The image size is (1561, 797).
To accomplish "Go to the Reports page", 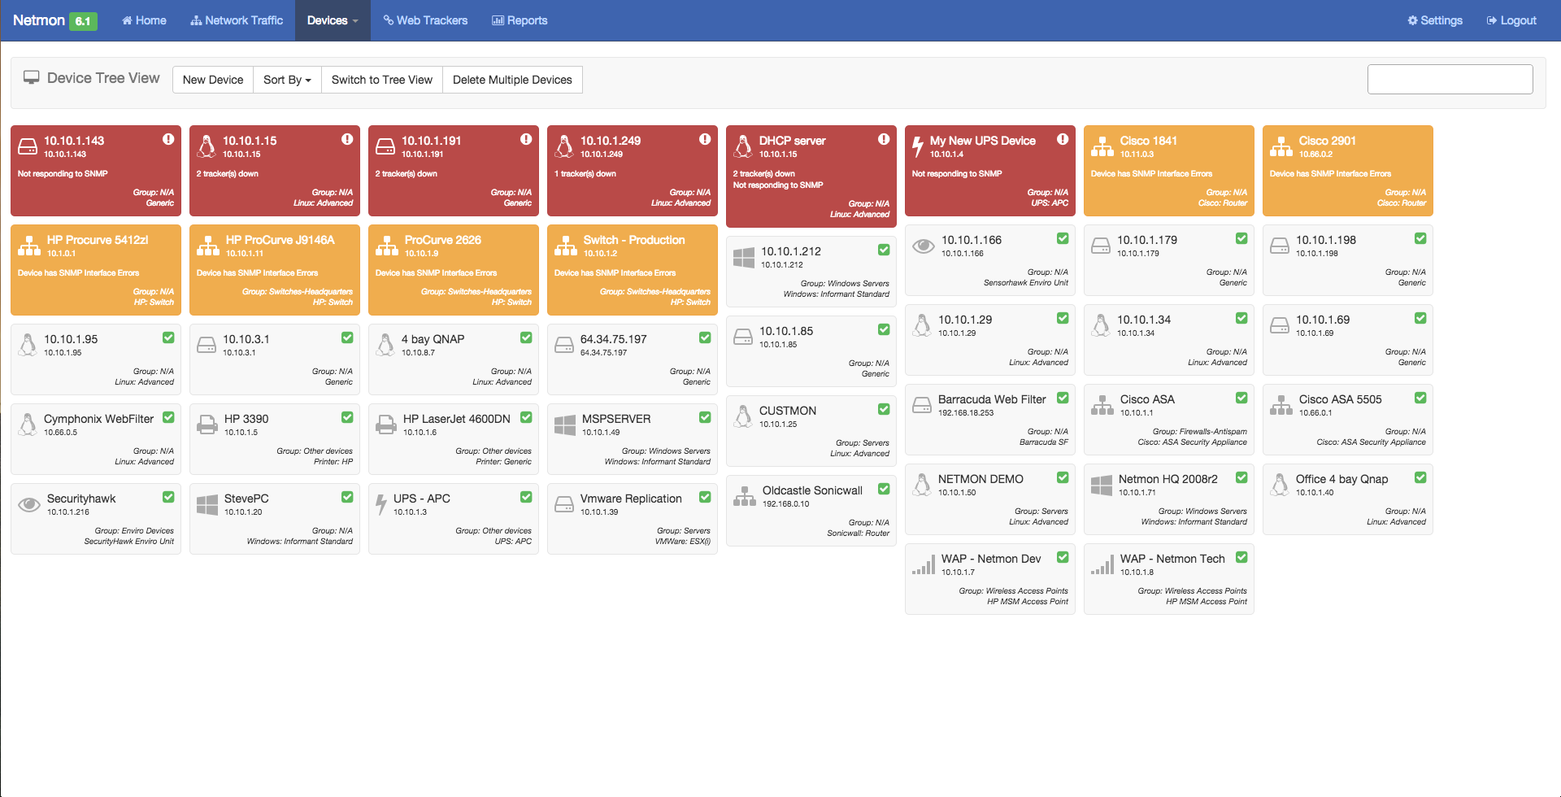I will coord(520,20).
